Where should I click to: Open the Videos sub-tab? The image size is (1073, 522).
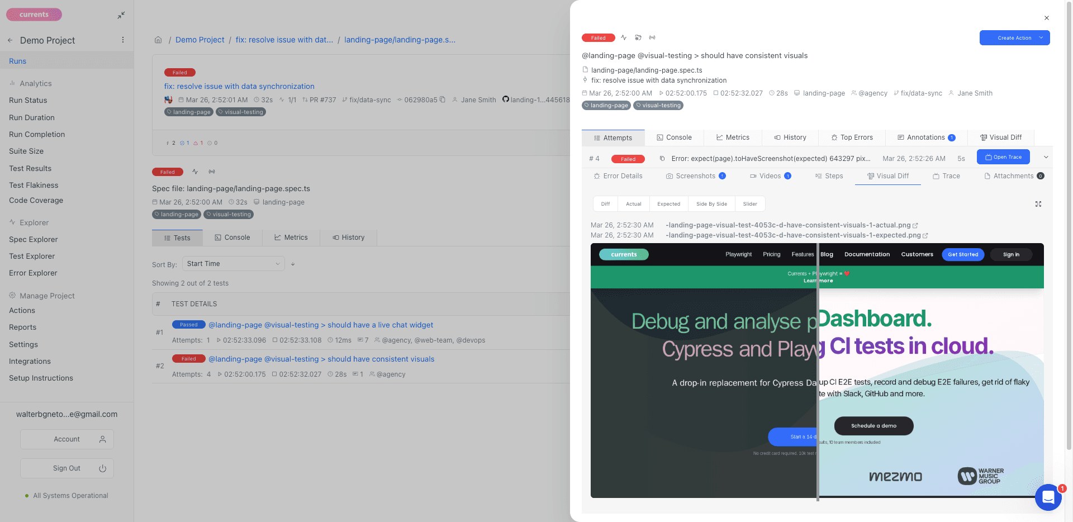(770, 176)
